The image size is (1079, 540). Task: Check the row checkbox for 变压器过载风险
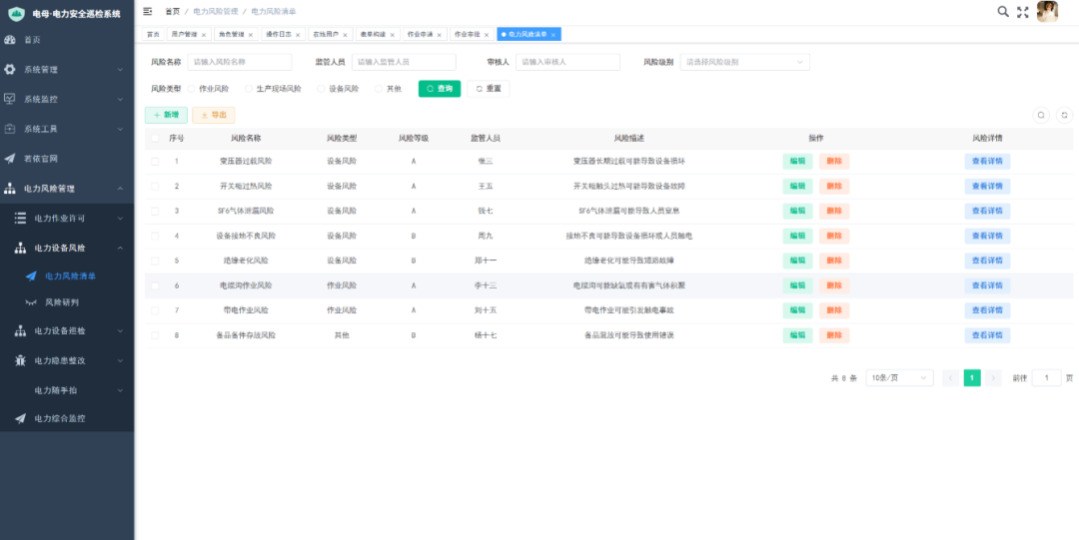[x=155, y=162]
